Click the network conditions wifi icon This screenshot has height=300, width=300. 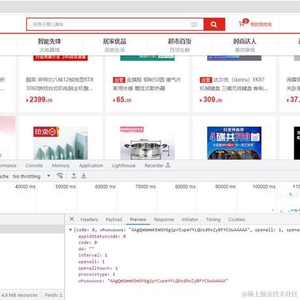(59, 175)
